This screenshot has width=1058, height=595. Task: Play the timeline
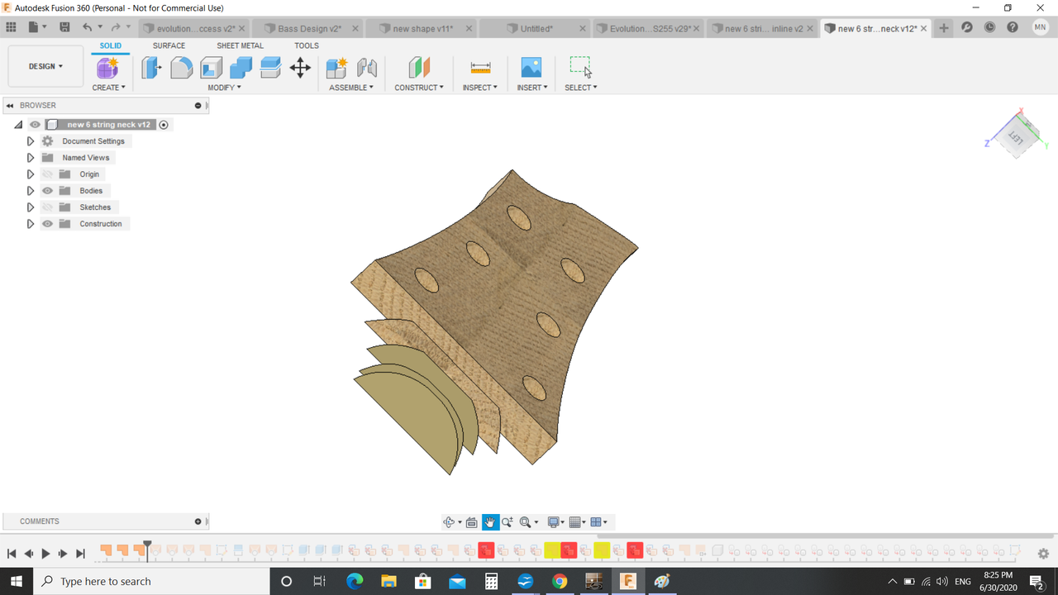tap(45, 554)
